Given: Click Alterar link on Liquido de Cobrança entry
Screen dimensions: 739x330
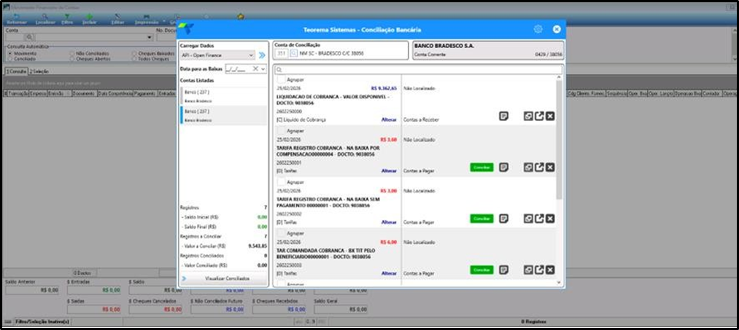Looking at the screenshot, I should [389, 120].
